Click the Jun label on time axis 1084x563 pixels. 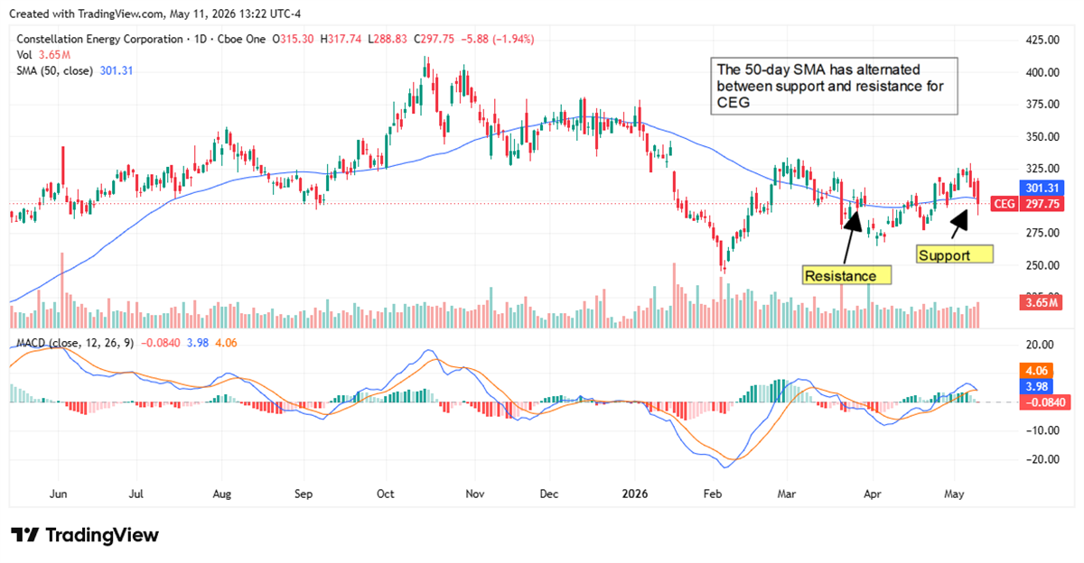click(58, 494)
